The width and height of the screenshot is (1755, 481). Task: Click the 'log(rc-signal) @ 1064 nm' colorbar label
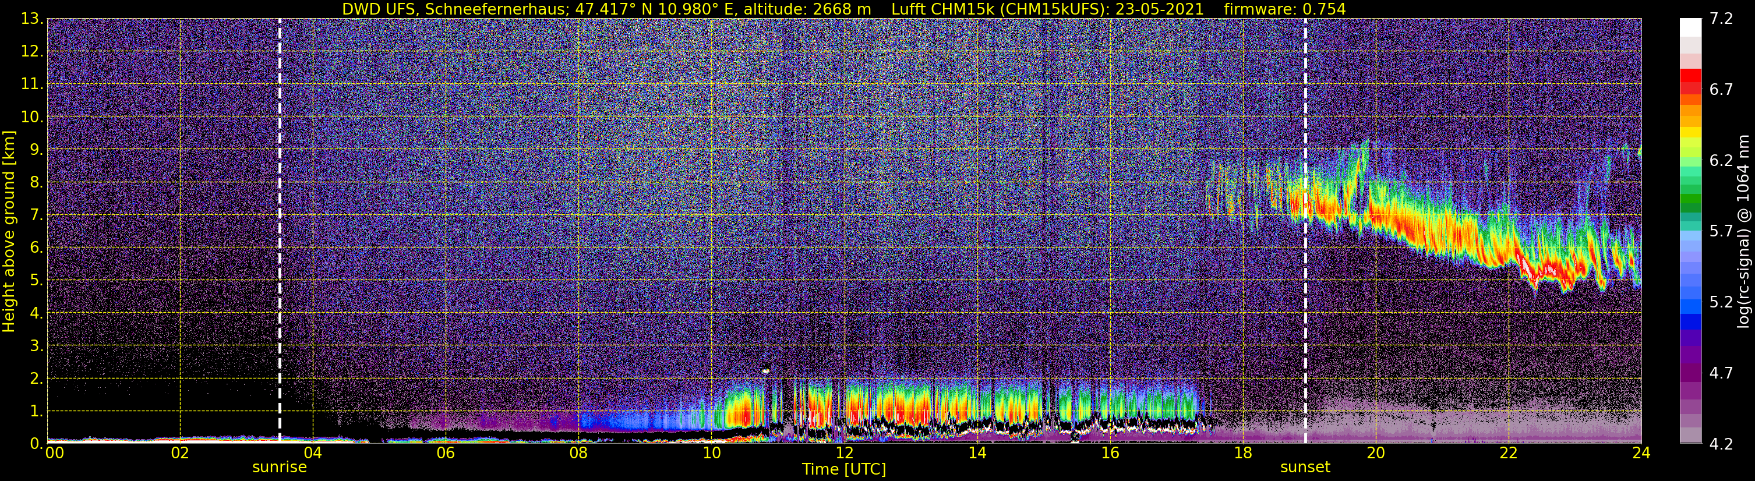coord(1743,232)
